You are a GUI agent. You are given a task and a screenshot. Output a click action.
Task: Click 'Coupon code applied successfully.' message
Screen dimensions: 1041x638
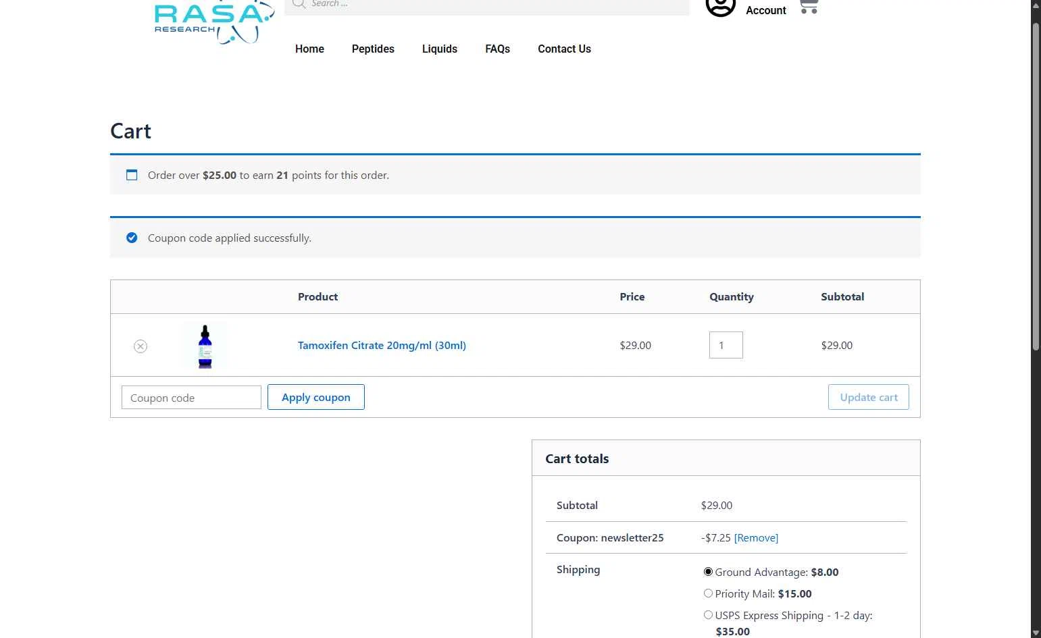click(x=230, y=238)
